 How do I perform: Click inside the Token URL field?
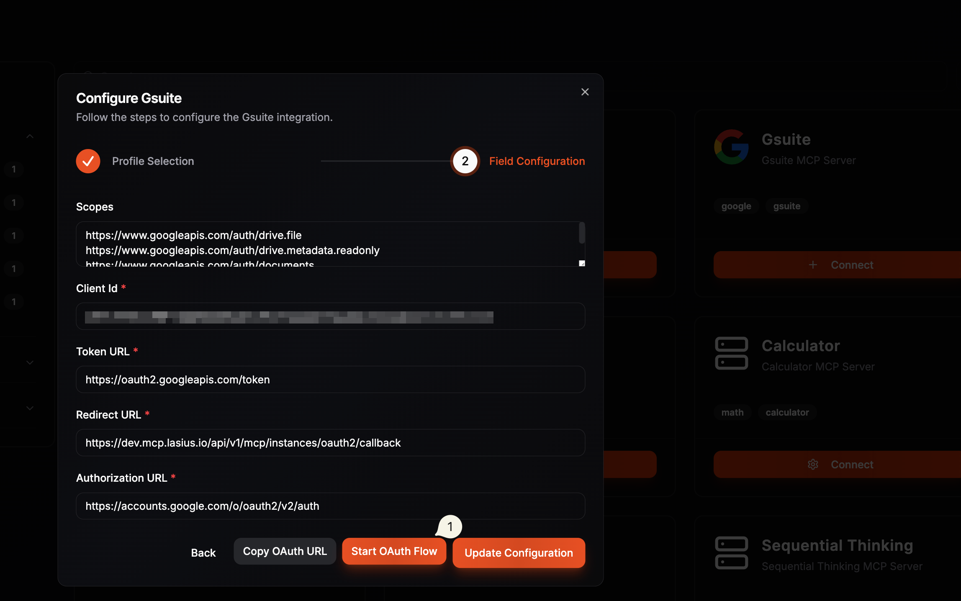click(330, 380)
